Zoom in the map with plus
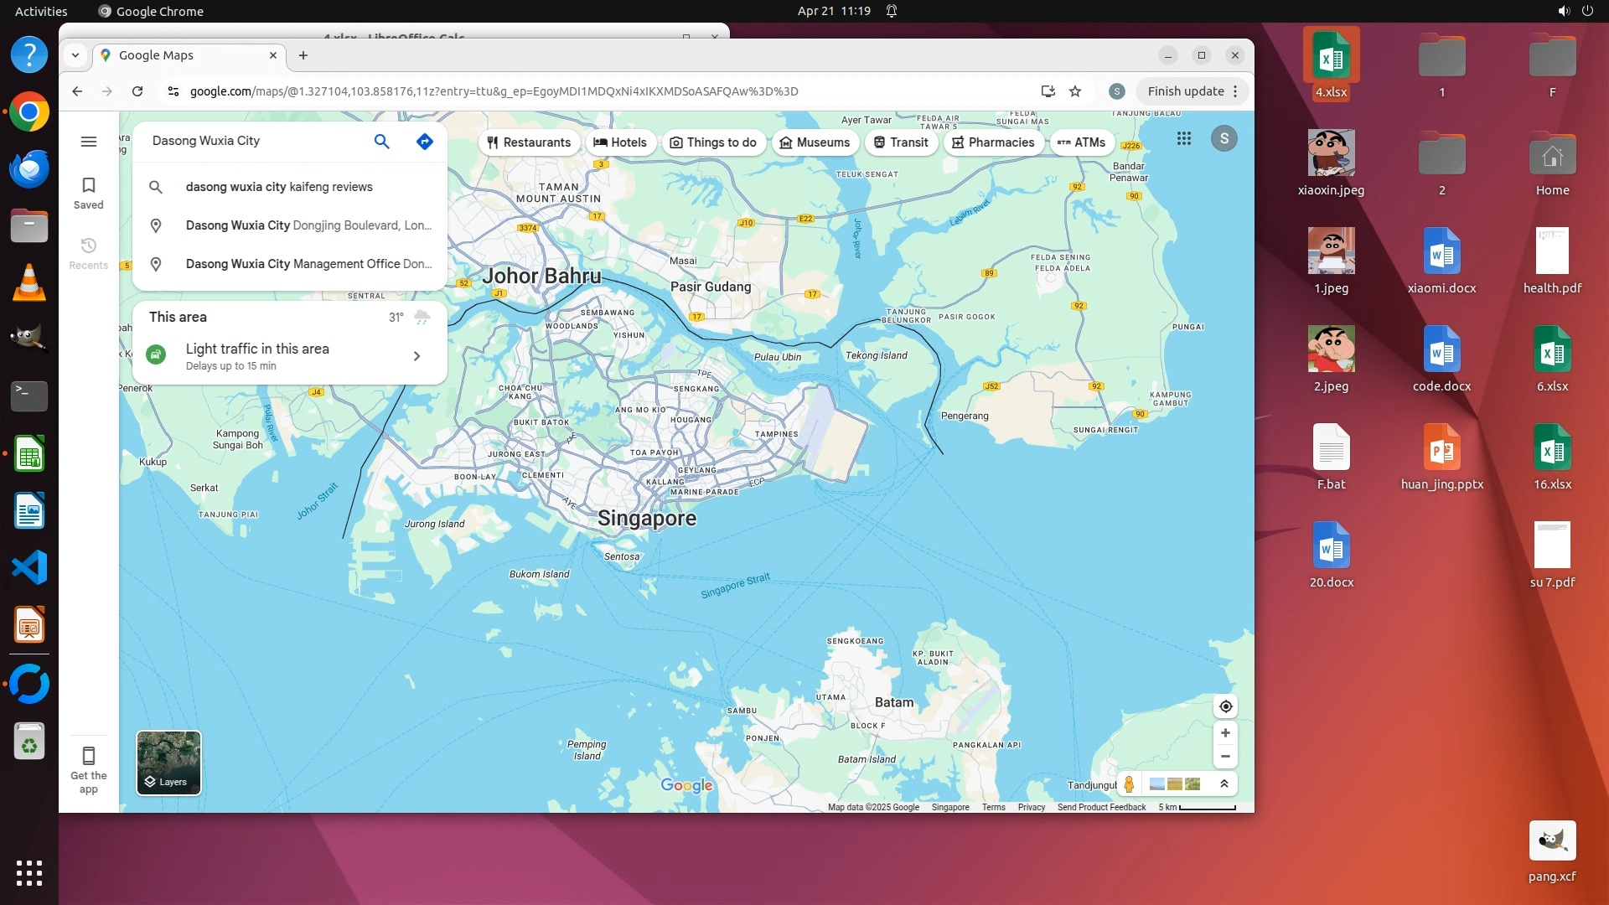The image size is (1609, 905). pyautogui.click(x=1225, y=733)
